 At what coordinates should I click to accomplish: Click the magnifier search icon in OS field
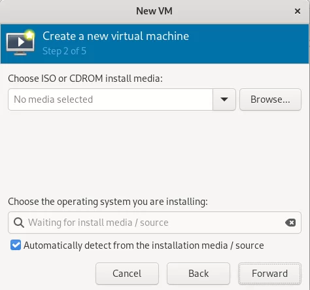click(x=19, y=223)
